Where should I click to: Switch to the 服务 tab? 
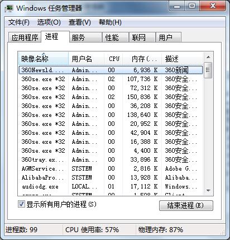[x=85, y=37]
